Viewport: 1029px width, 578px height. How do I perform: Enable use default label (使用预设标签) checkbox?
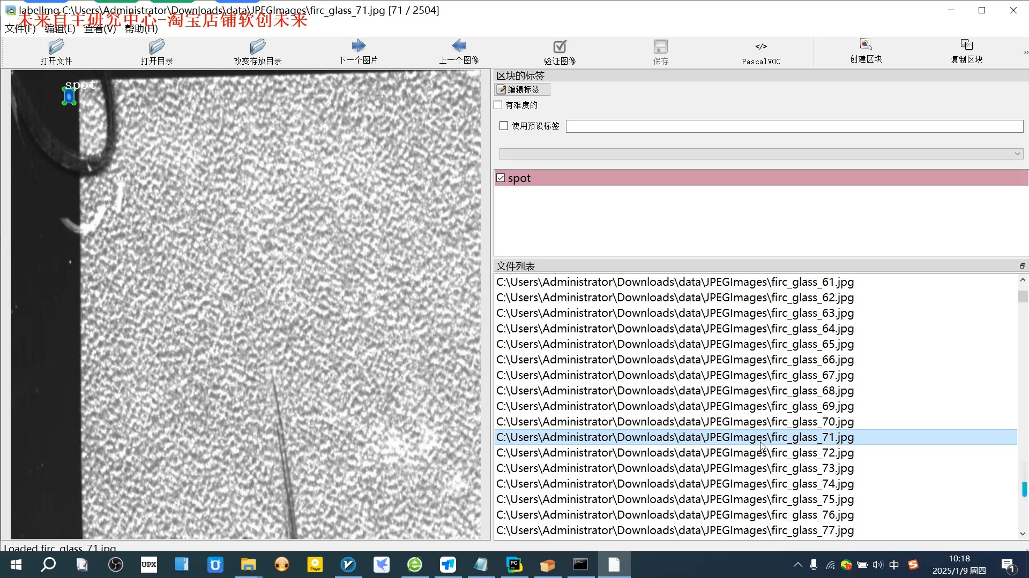point(504,126)
